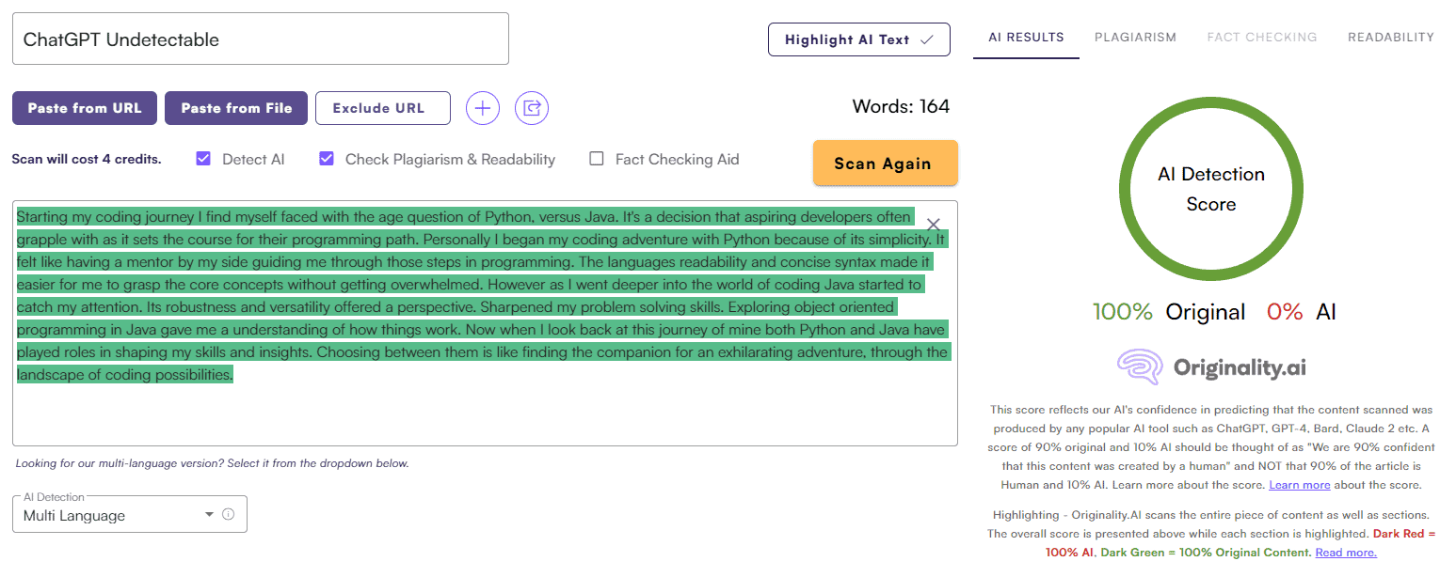Open the AI Detection Multi Language dropdown
This screenshot has height=577, width=1456.
pos(130,514)
